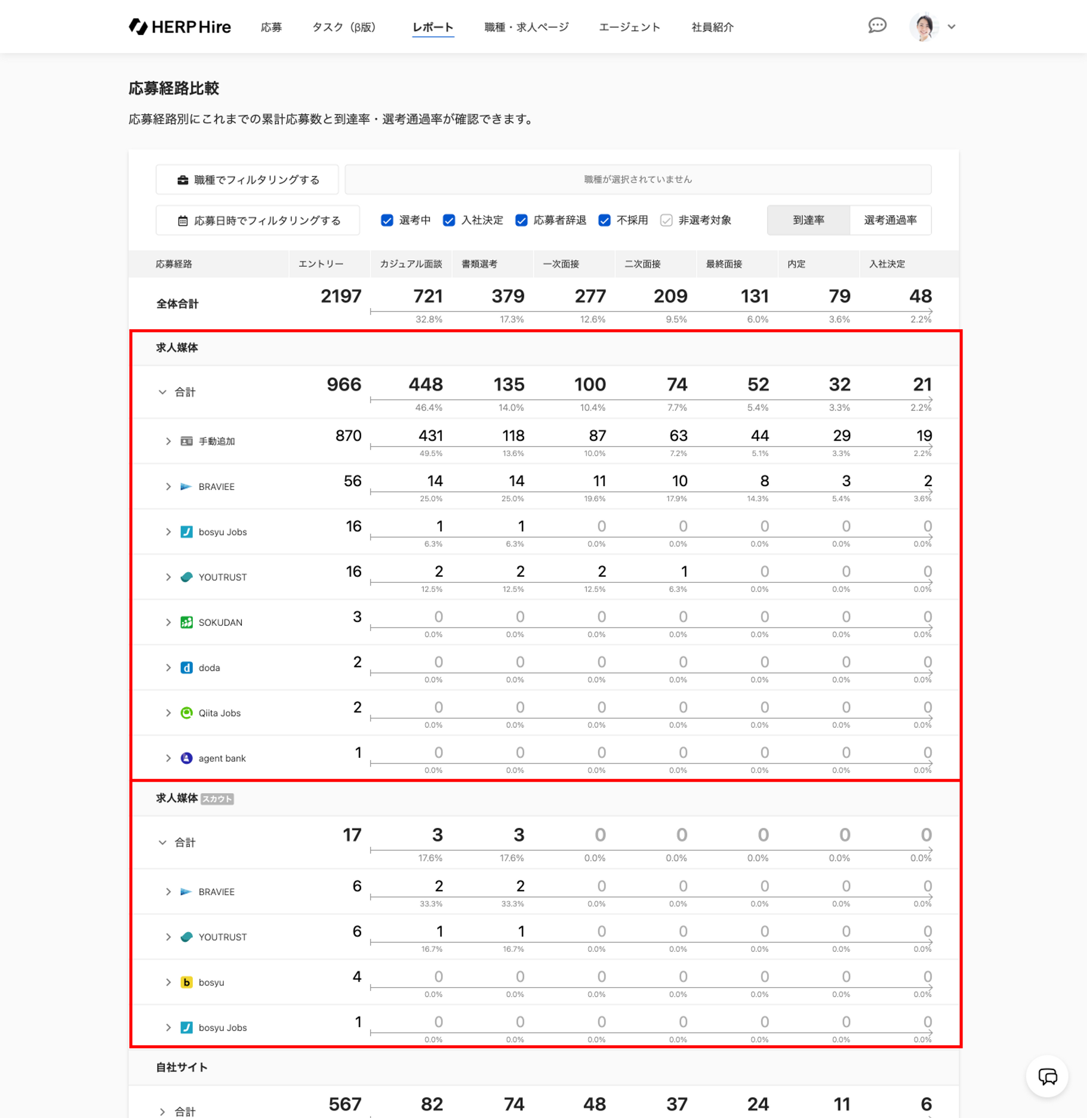Uncheck the 入社決定 checkbox

click(449, 221)
